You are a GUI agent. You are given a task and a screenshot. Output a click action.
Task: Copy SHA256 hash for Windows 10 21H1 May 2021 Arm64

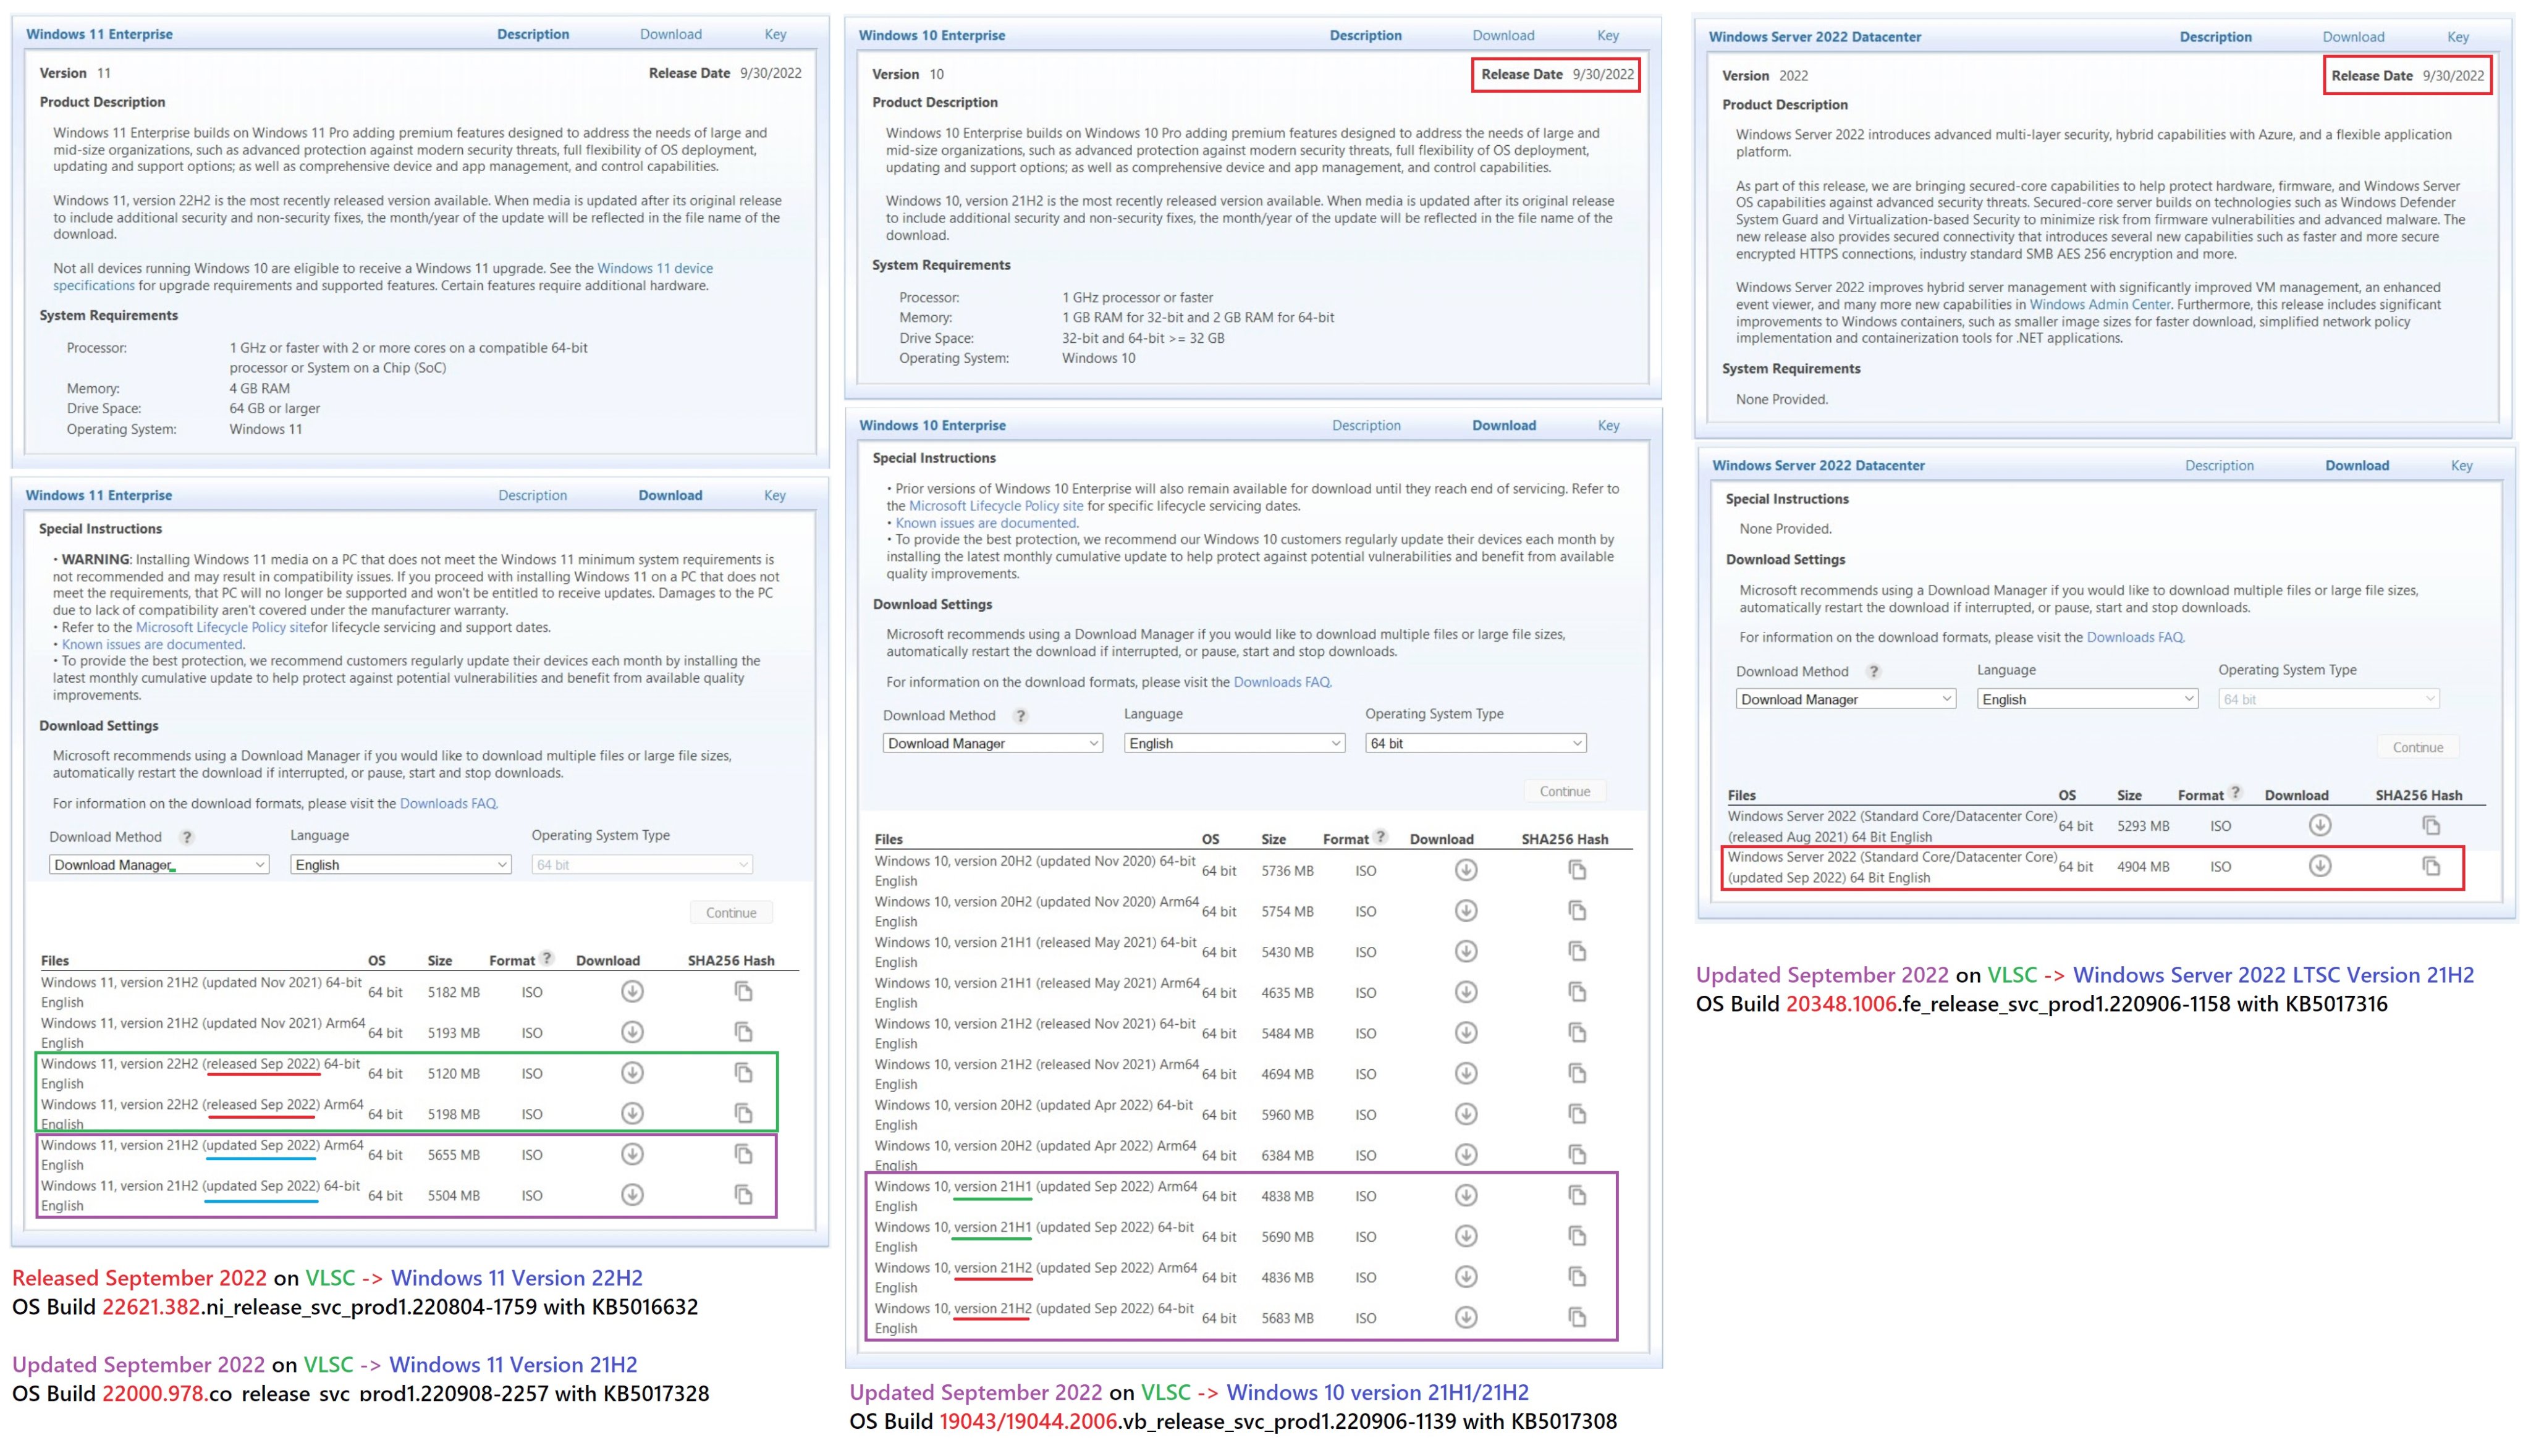[1577, 992]
